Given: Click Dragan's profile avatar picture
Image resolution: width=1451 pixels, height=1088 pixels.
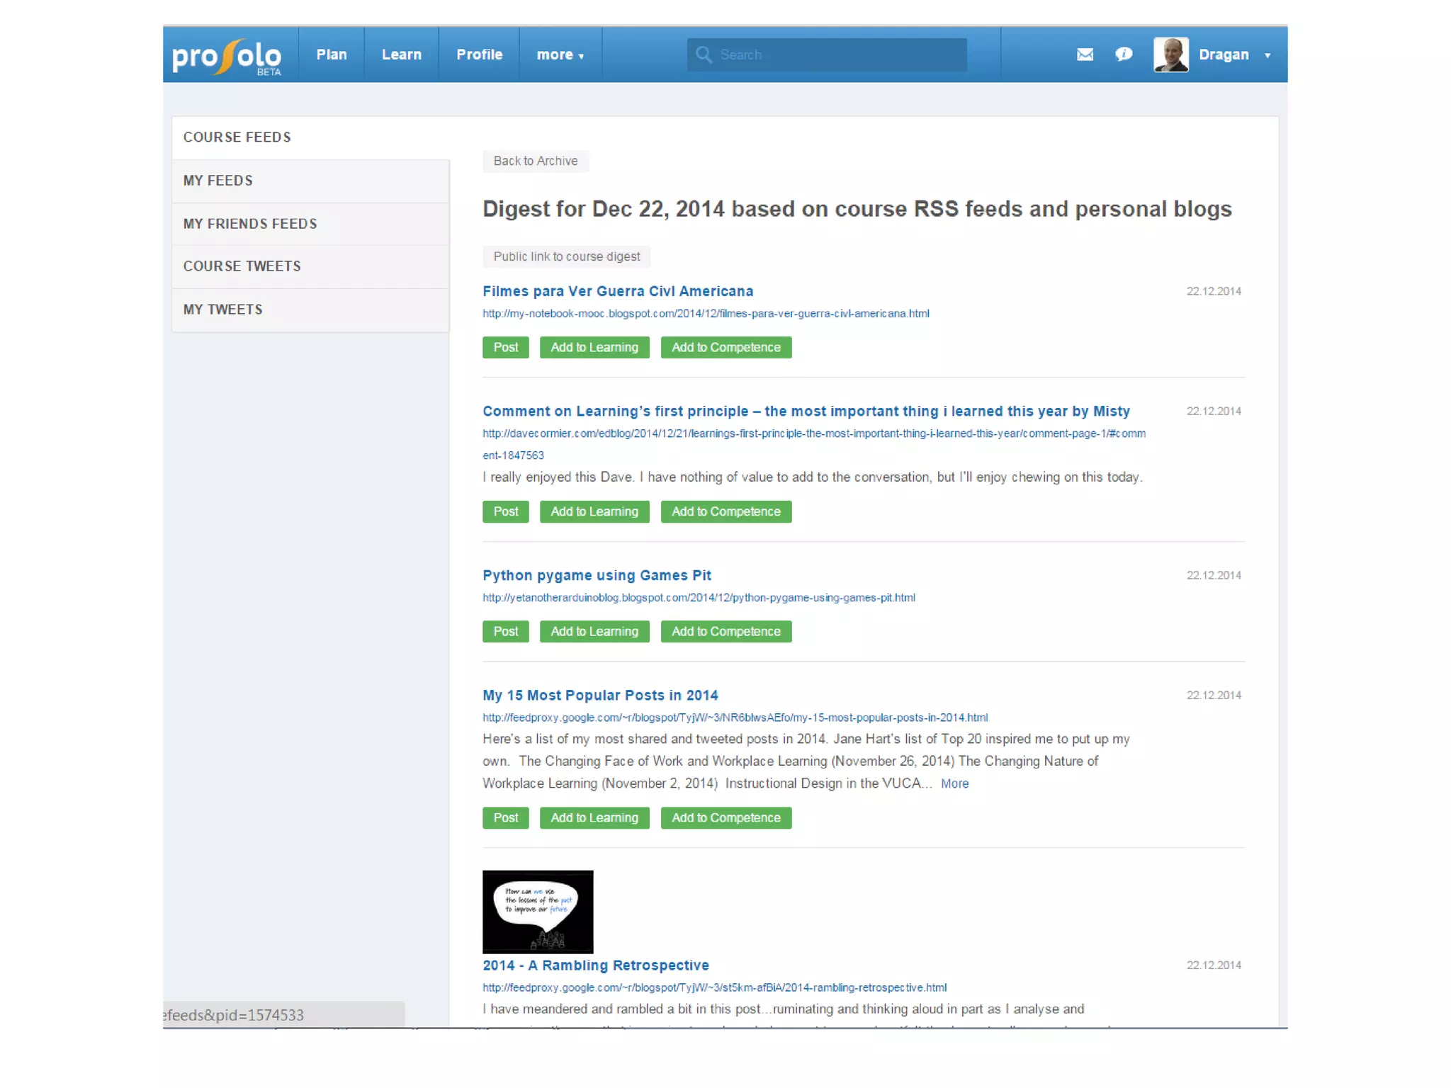Looking at the screenshot, I should point(1170,55).
